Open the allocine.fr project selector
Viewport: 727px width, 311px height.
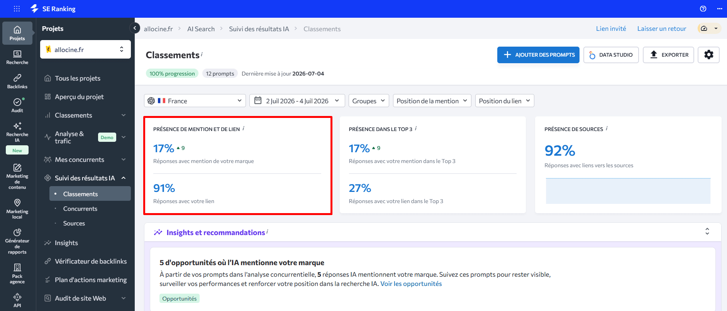coord(85,49)
